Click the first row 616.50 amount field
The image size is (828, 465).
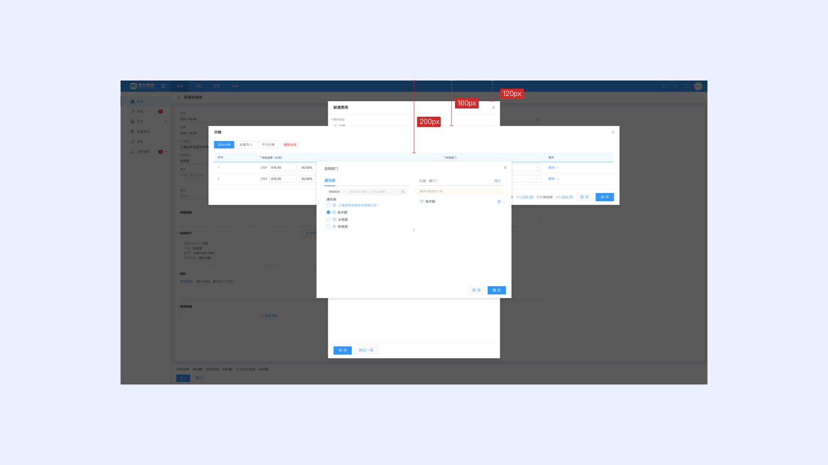[x=282, y=168]
